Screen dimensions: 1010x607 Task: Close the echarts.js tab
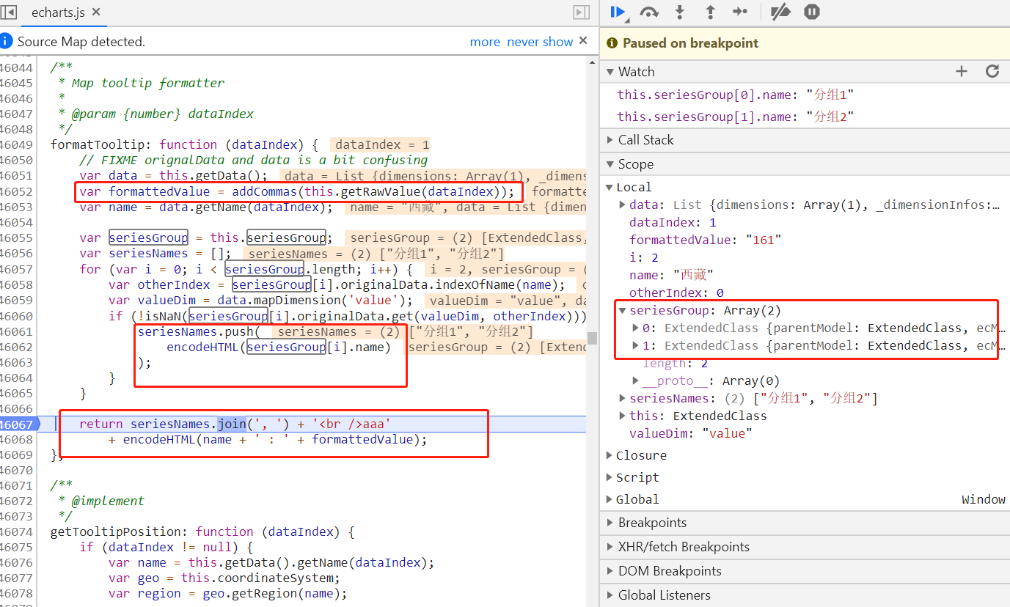coord(97,12)
